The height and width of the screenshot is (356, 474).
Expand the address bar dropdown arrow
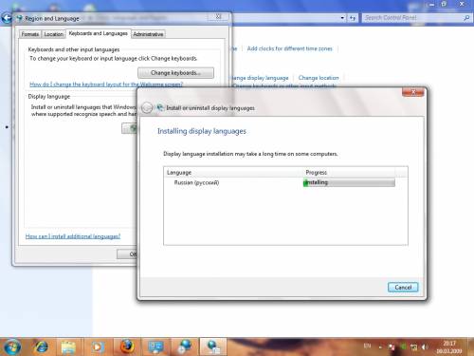[x=342, y=18]
